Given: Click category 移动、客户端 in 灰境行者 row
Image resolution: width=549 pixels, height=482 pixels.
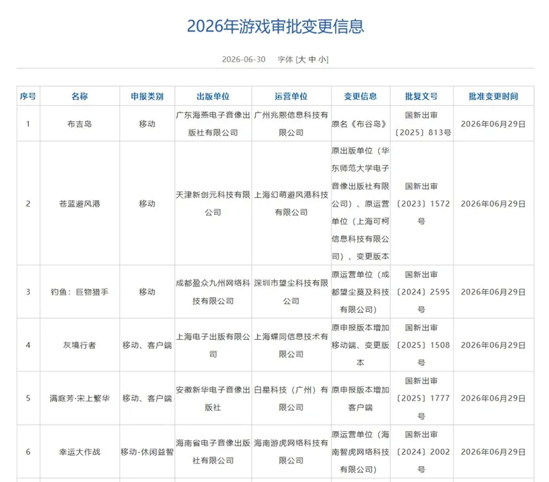Looking at the screenshot, I should [x=147, y=345].
